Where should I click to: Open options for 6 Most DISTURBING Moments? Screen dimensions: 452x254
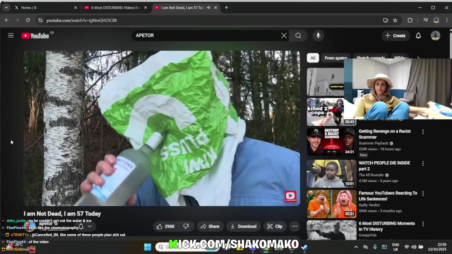coord(423,224)
